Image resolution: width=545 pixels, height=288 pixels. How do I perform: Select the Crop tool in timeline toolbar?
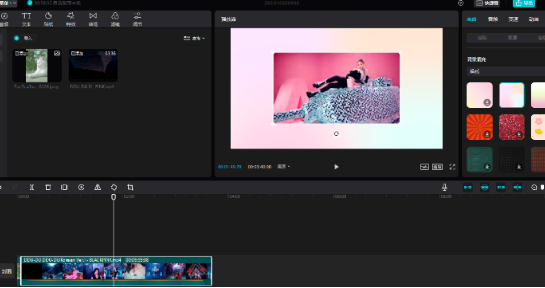(130, 187)
